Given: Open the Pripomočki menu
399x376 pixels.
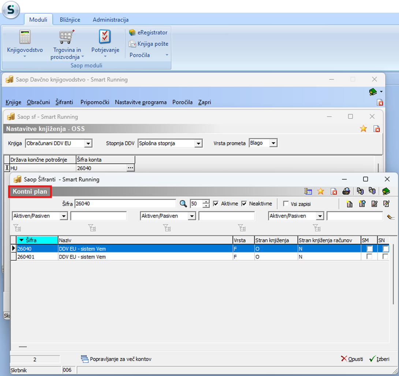Looking at the screenshot, I should (x=95, y=103).
